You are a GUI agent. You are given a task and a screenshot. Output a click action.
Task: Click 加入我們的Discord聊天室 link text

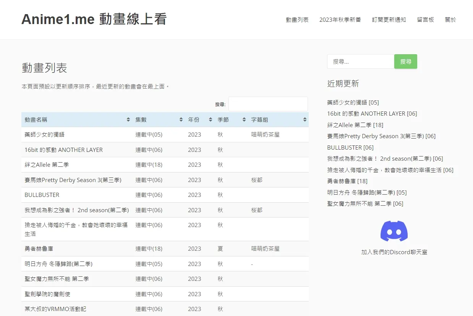tap(394, 252)
